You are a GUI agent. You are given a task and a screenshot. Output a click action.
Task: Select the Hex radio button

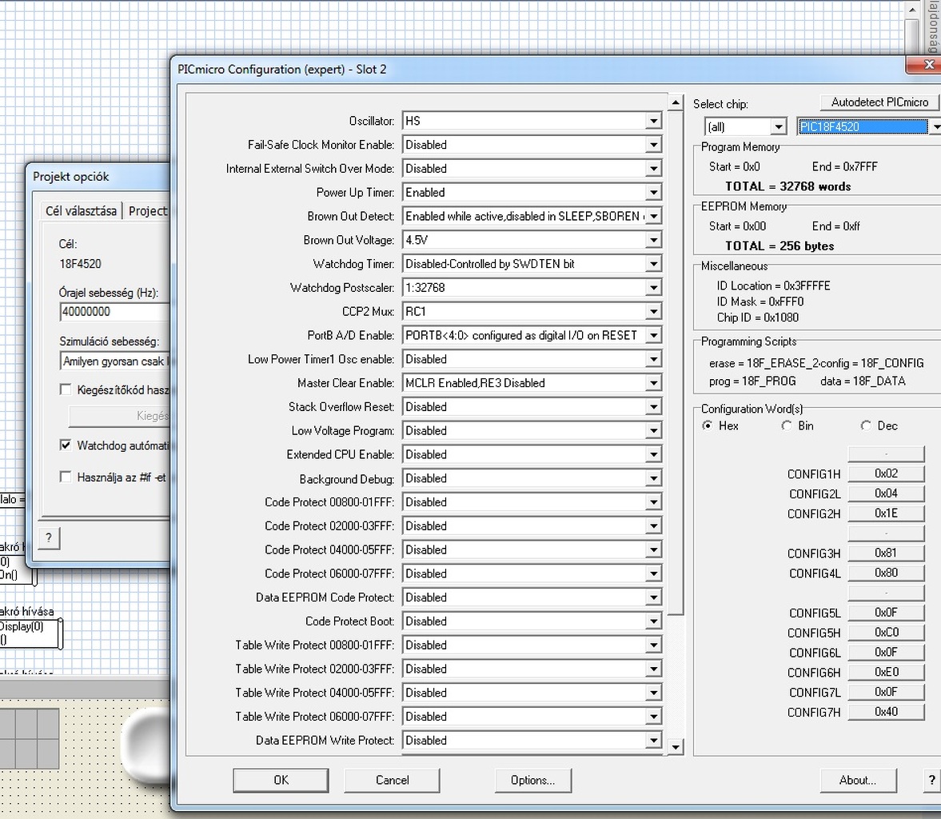point(708,425)
